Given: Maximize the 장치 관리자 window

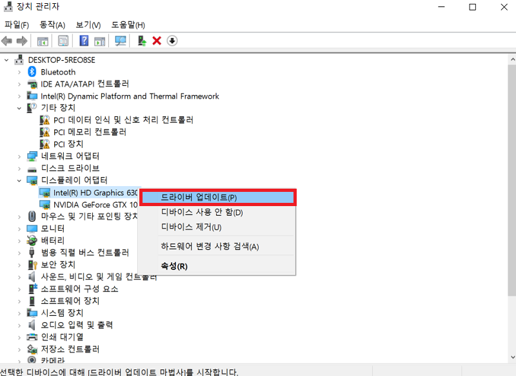Looking at the screenshot, I should pyautogui.click(x=473, y=7).
